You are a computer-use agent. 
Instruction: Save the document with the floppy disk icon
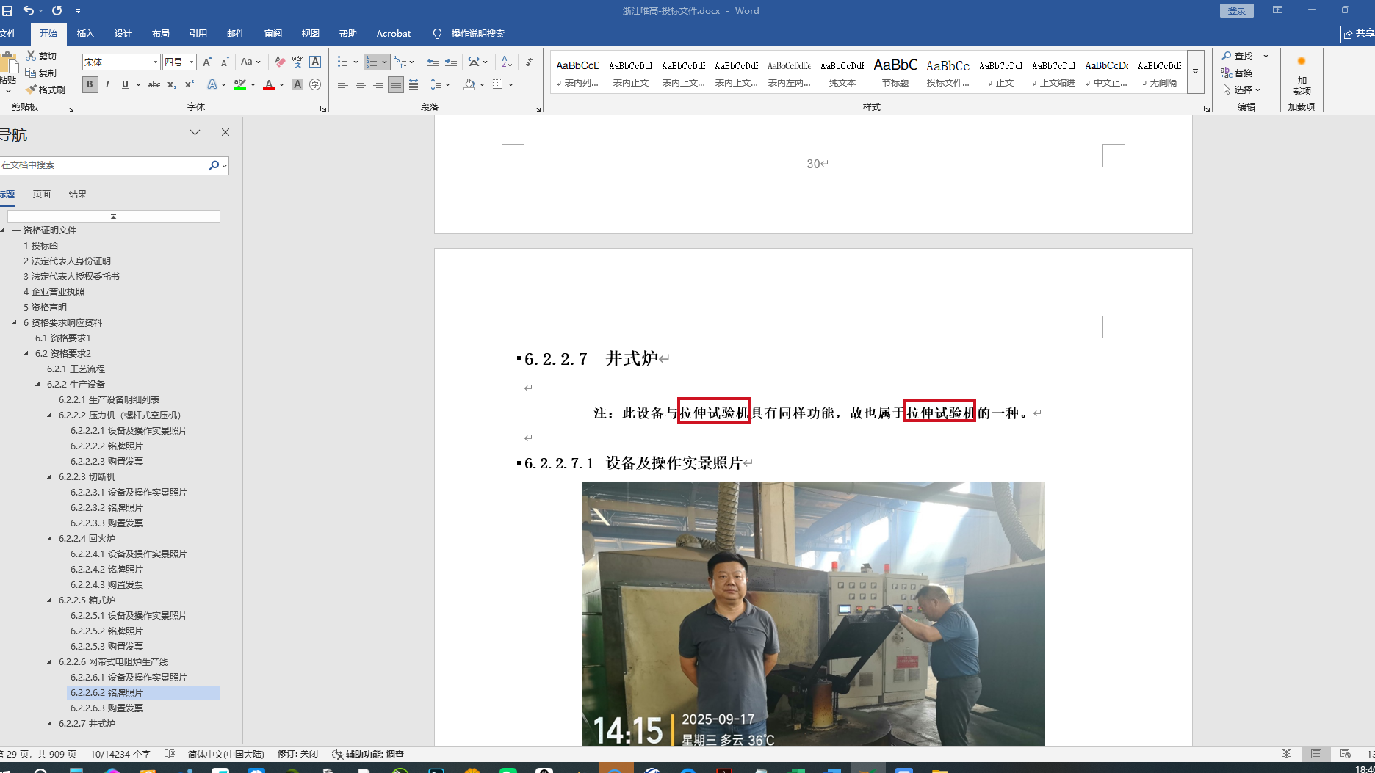coord(7,10)
